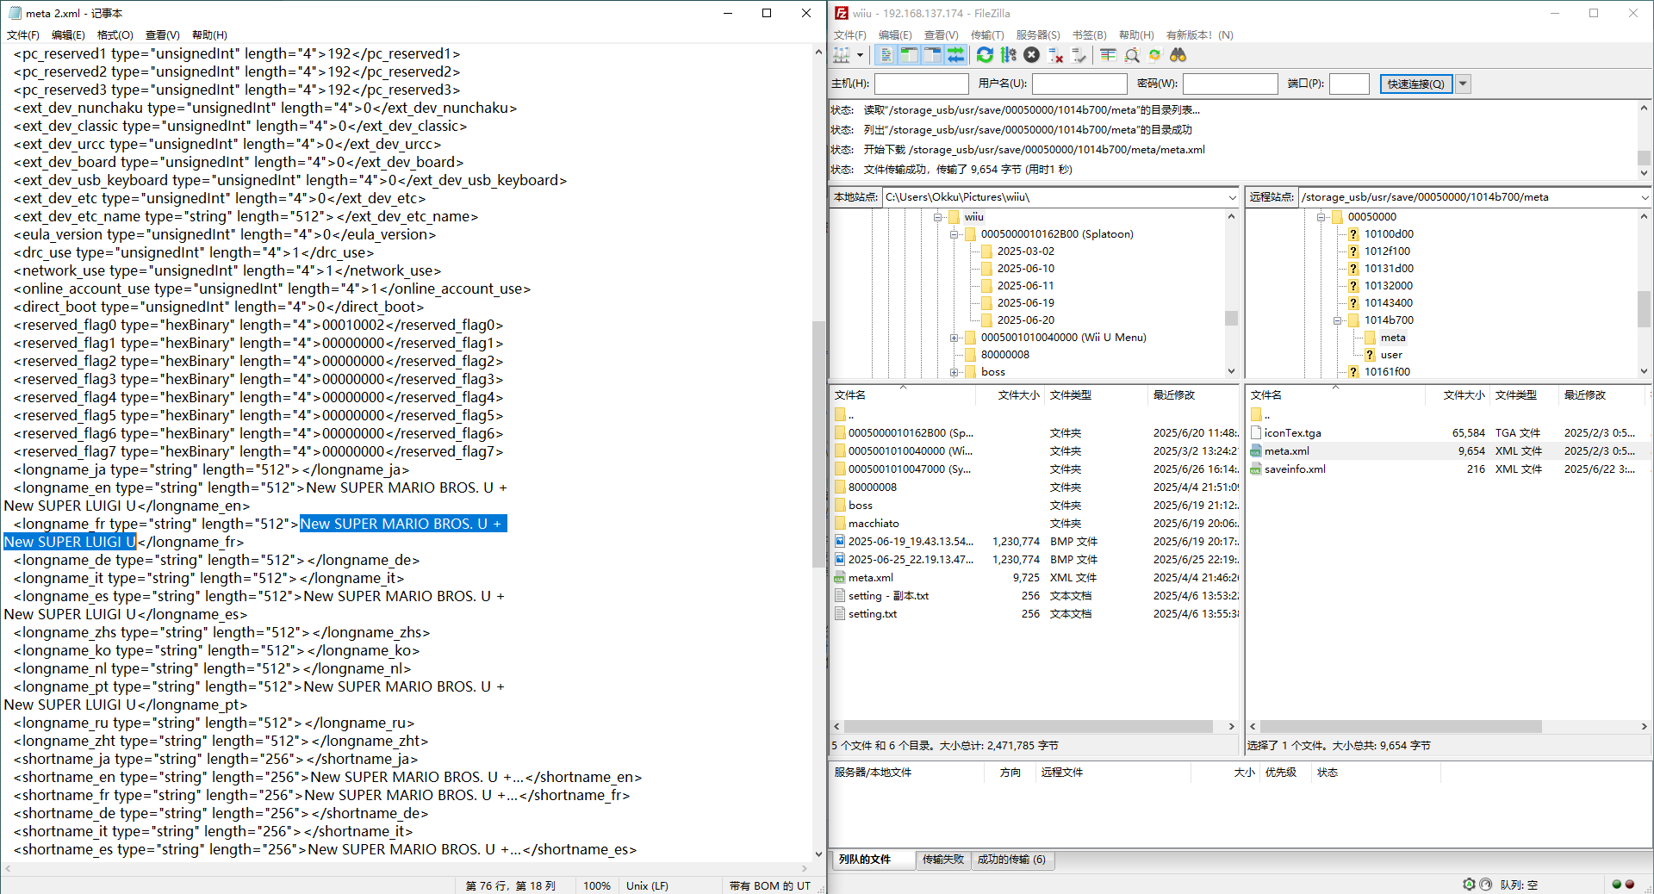
Task: Click the 快速连接(Q) button
Action: click(x=1415, y=84)
